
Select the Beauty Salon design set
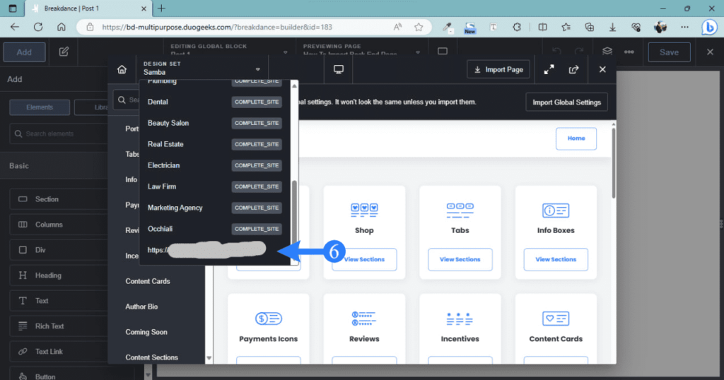click(215, 123)
